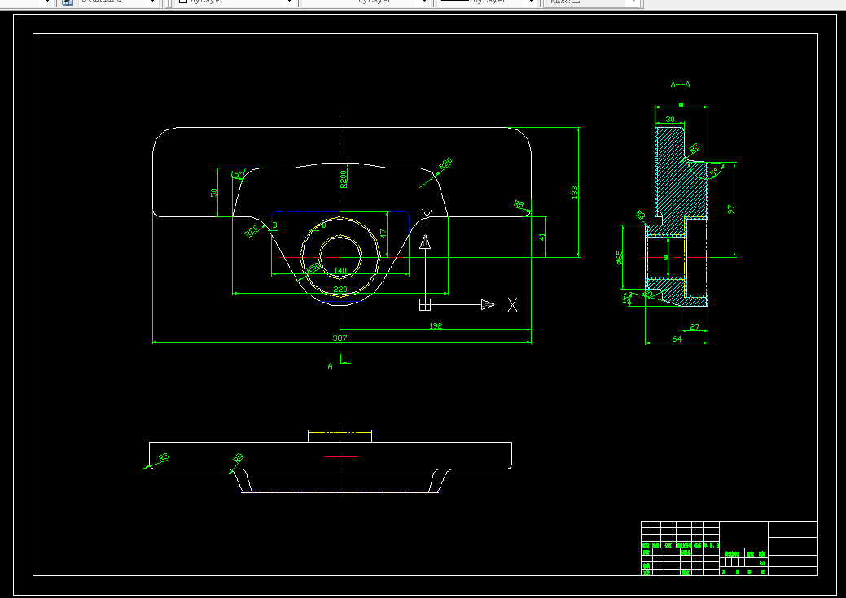Click the A--A section view title
The width and height of the screenshot is (846, 598).
tap(681, 84)
